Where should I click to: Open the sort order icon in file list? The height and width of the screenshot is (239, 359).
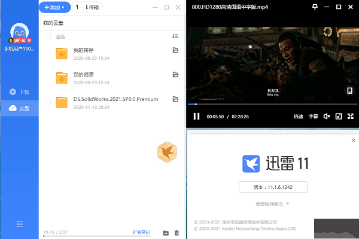point(175,36)
